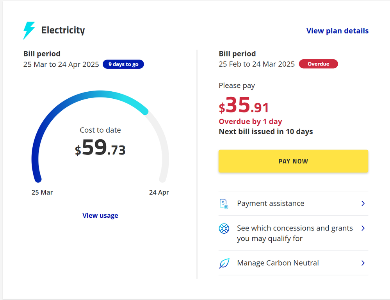
Task: Expand Payment assistance with its chevron
Action: pyautogui.click(x=363, y=204)
